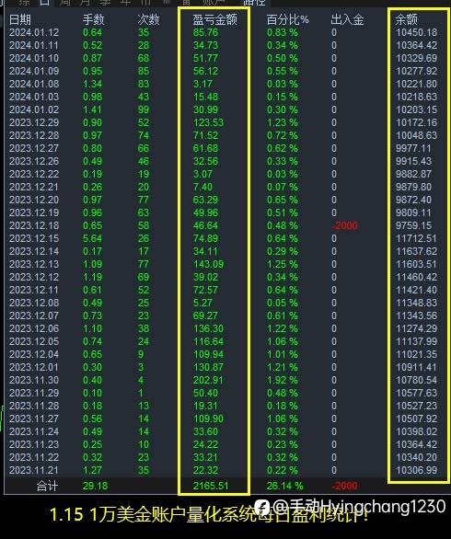Viewport: 451px width, 539px height.
Task: Click the profit value 7.40
Action: (202, 187)
